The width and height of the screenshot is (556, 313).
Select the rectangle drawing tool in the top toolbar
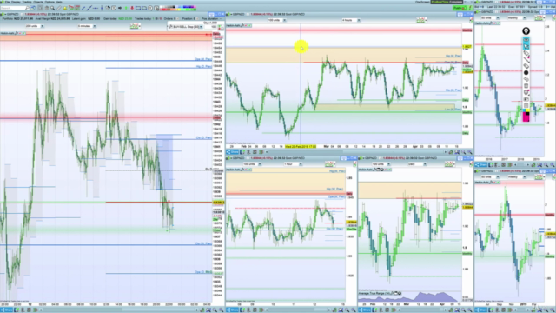(138, 8)
